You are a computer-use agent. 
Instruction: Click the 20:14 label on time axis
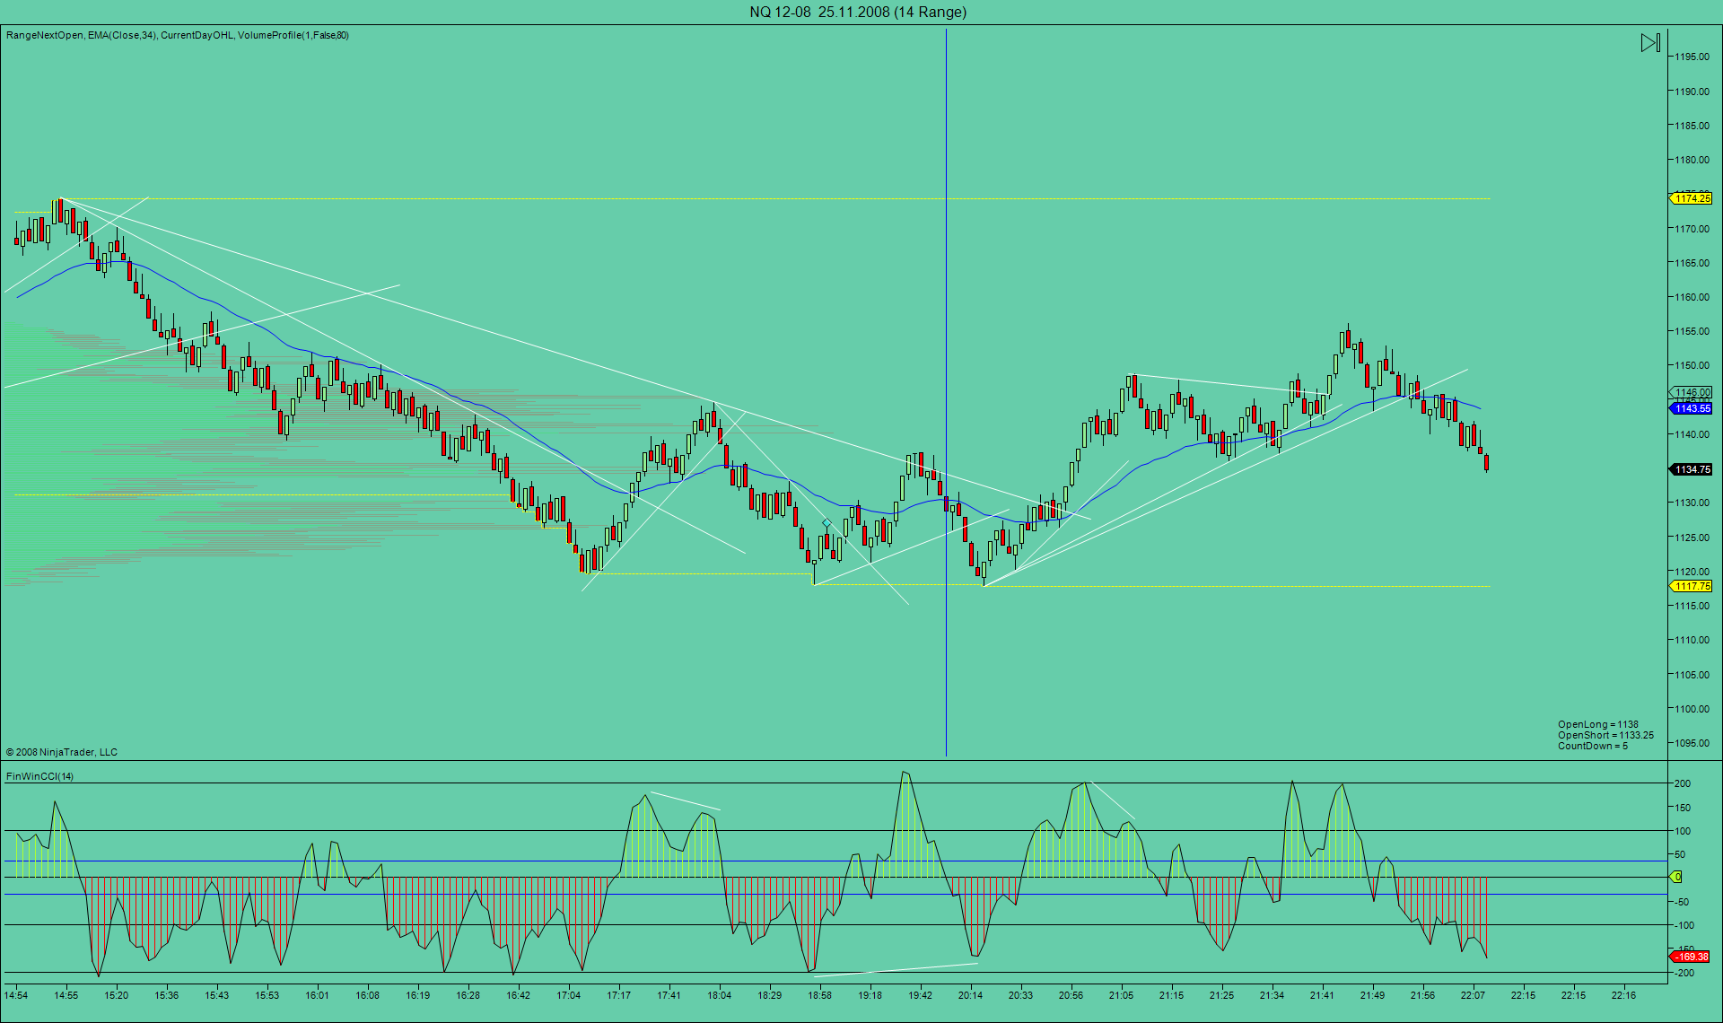[970, 995]
